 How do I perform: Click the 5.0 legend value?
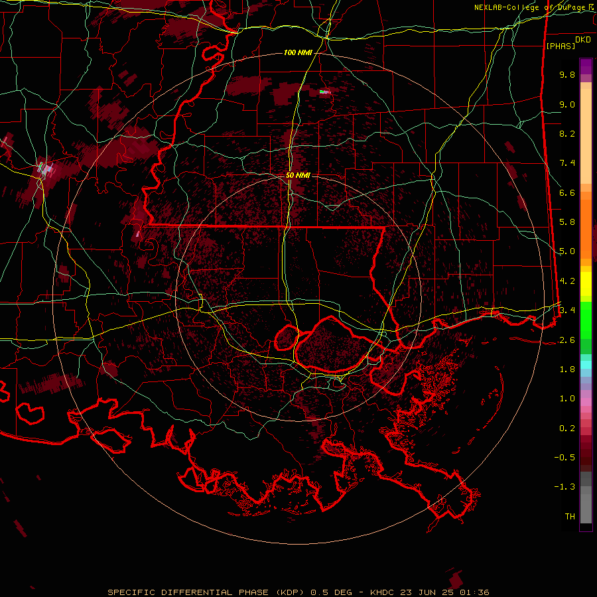pos(567,251)
